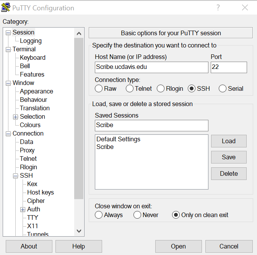Image resolution: width=257 pixels, height=255 pixels.
Task: Open the Behaviour category
Action: click(x=33, y=100)
